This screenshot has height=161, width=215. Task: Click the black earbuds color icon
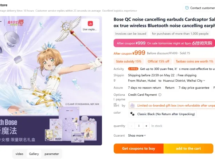(x=132, y=114)
